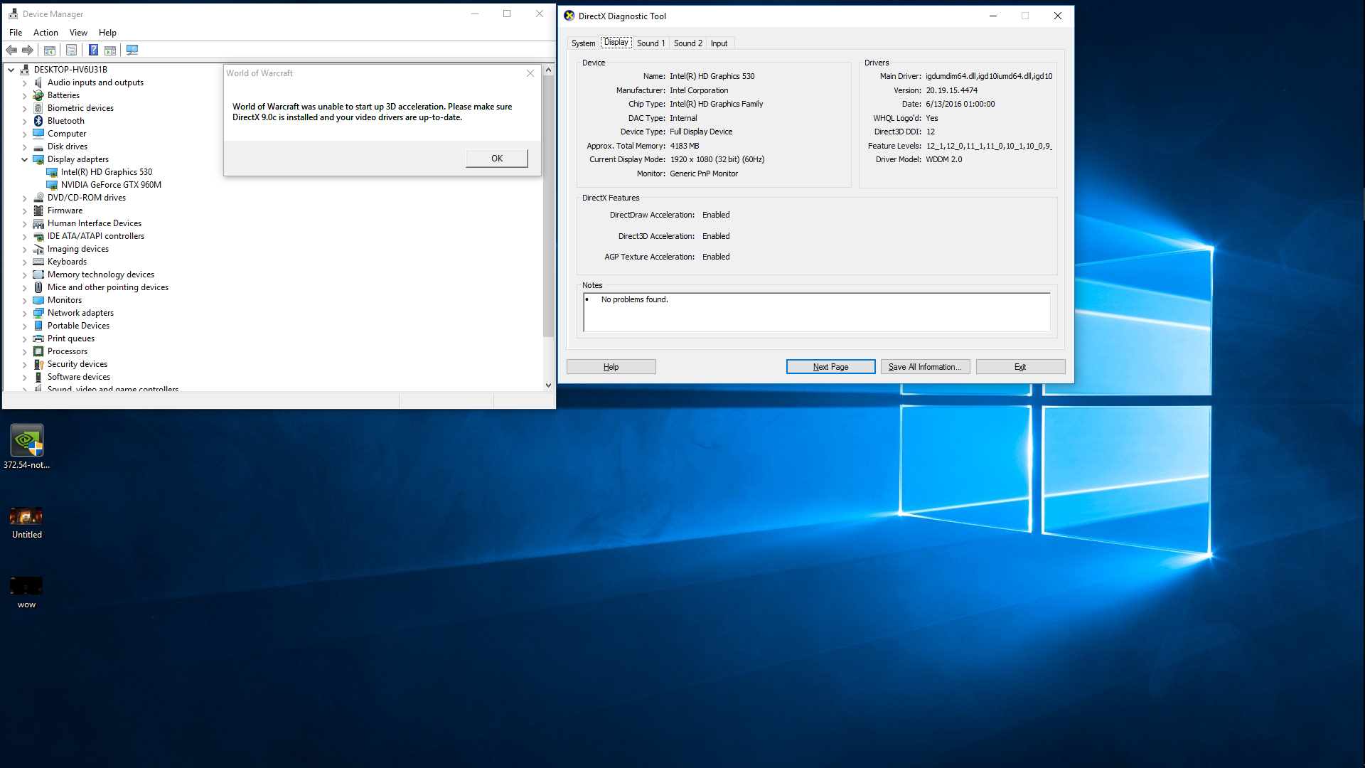The width and height of the screenshot is (1365, 768).
Task: Click the DirectX Diagnostic Tool title bar icon
Action: point(569,16)
